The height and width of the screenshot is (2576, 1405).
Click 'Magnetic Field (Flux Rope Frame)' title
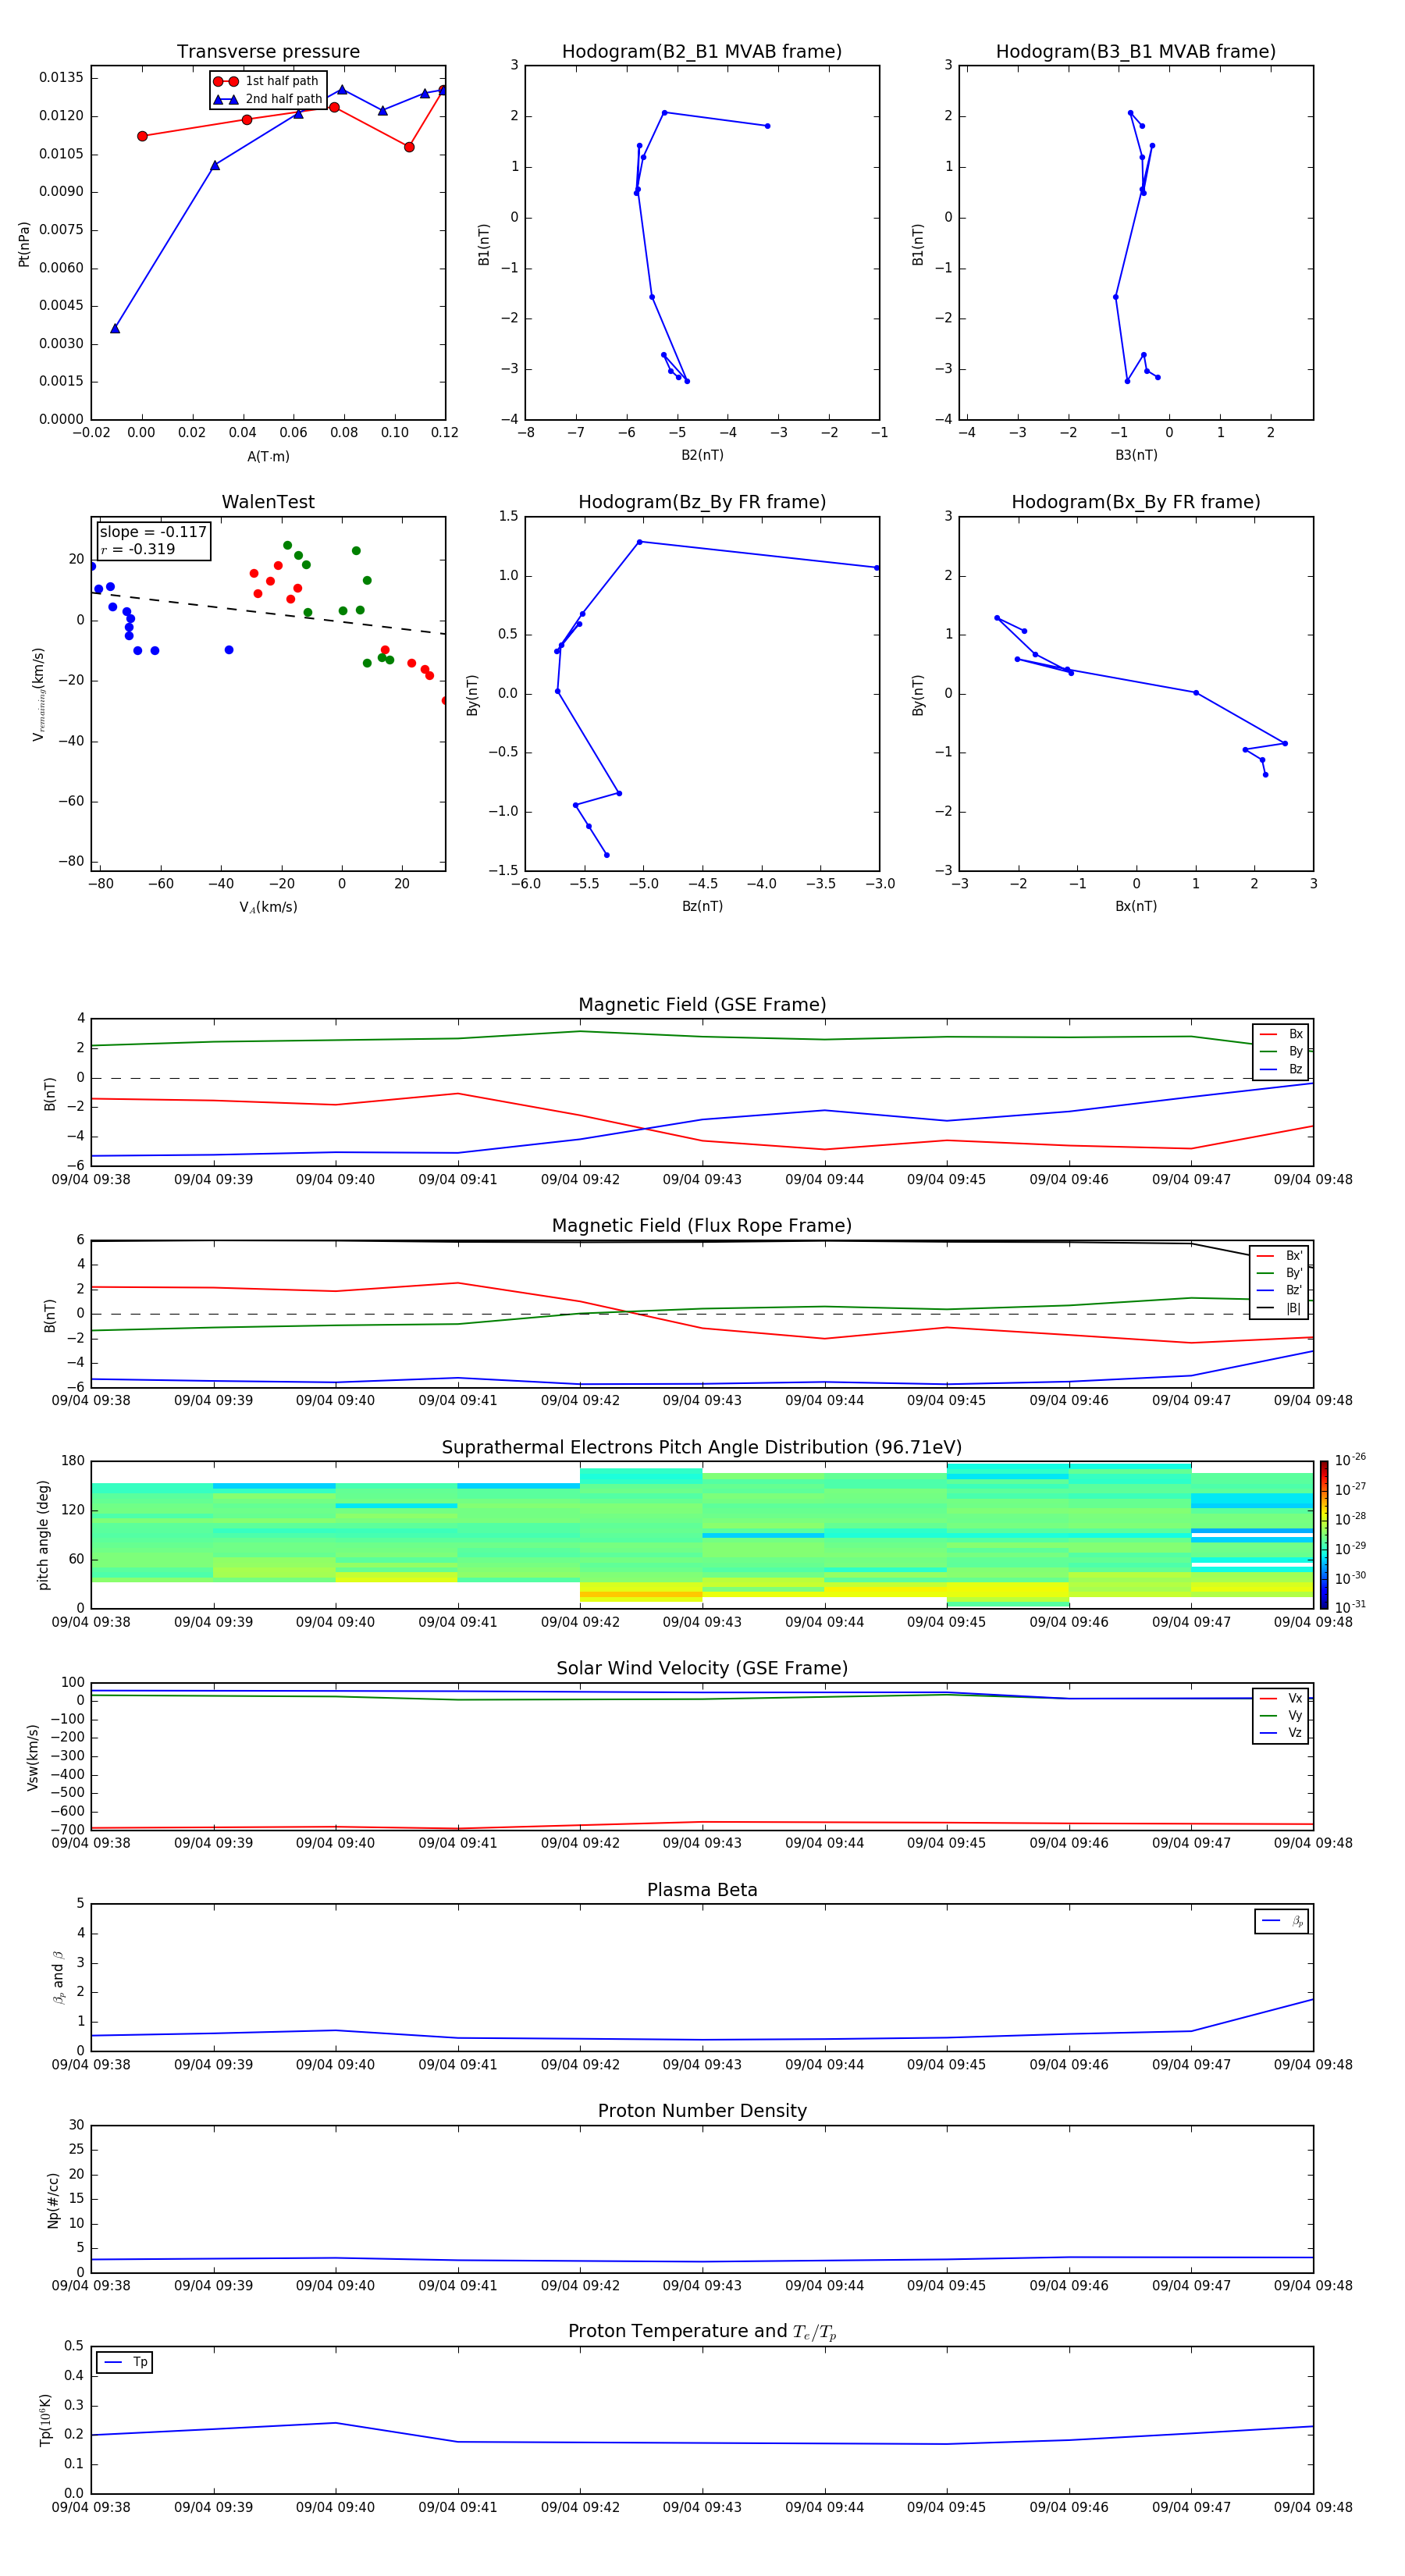point(702,1225)
